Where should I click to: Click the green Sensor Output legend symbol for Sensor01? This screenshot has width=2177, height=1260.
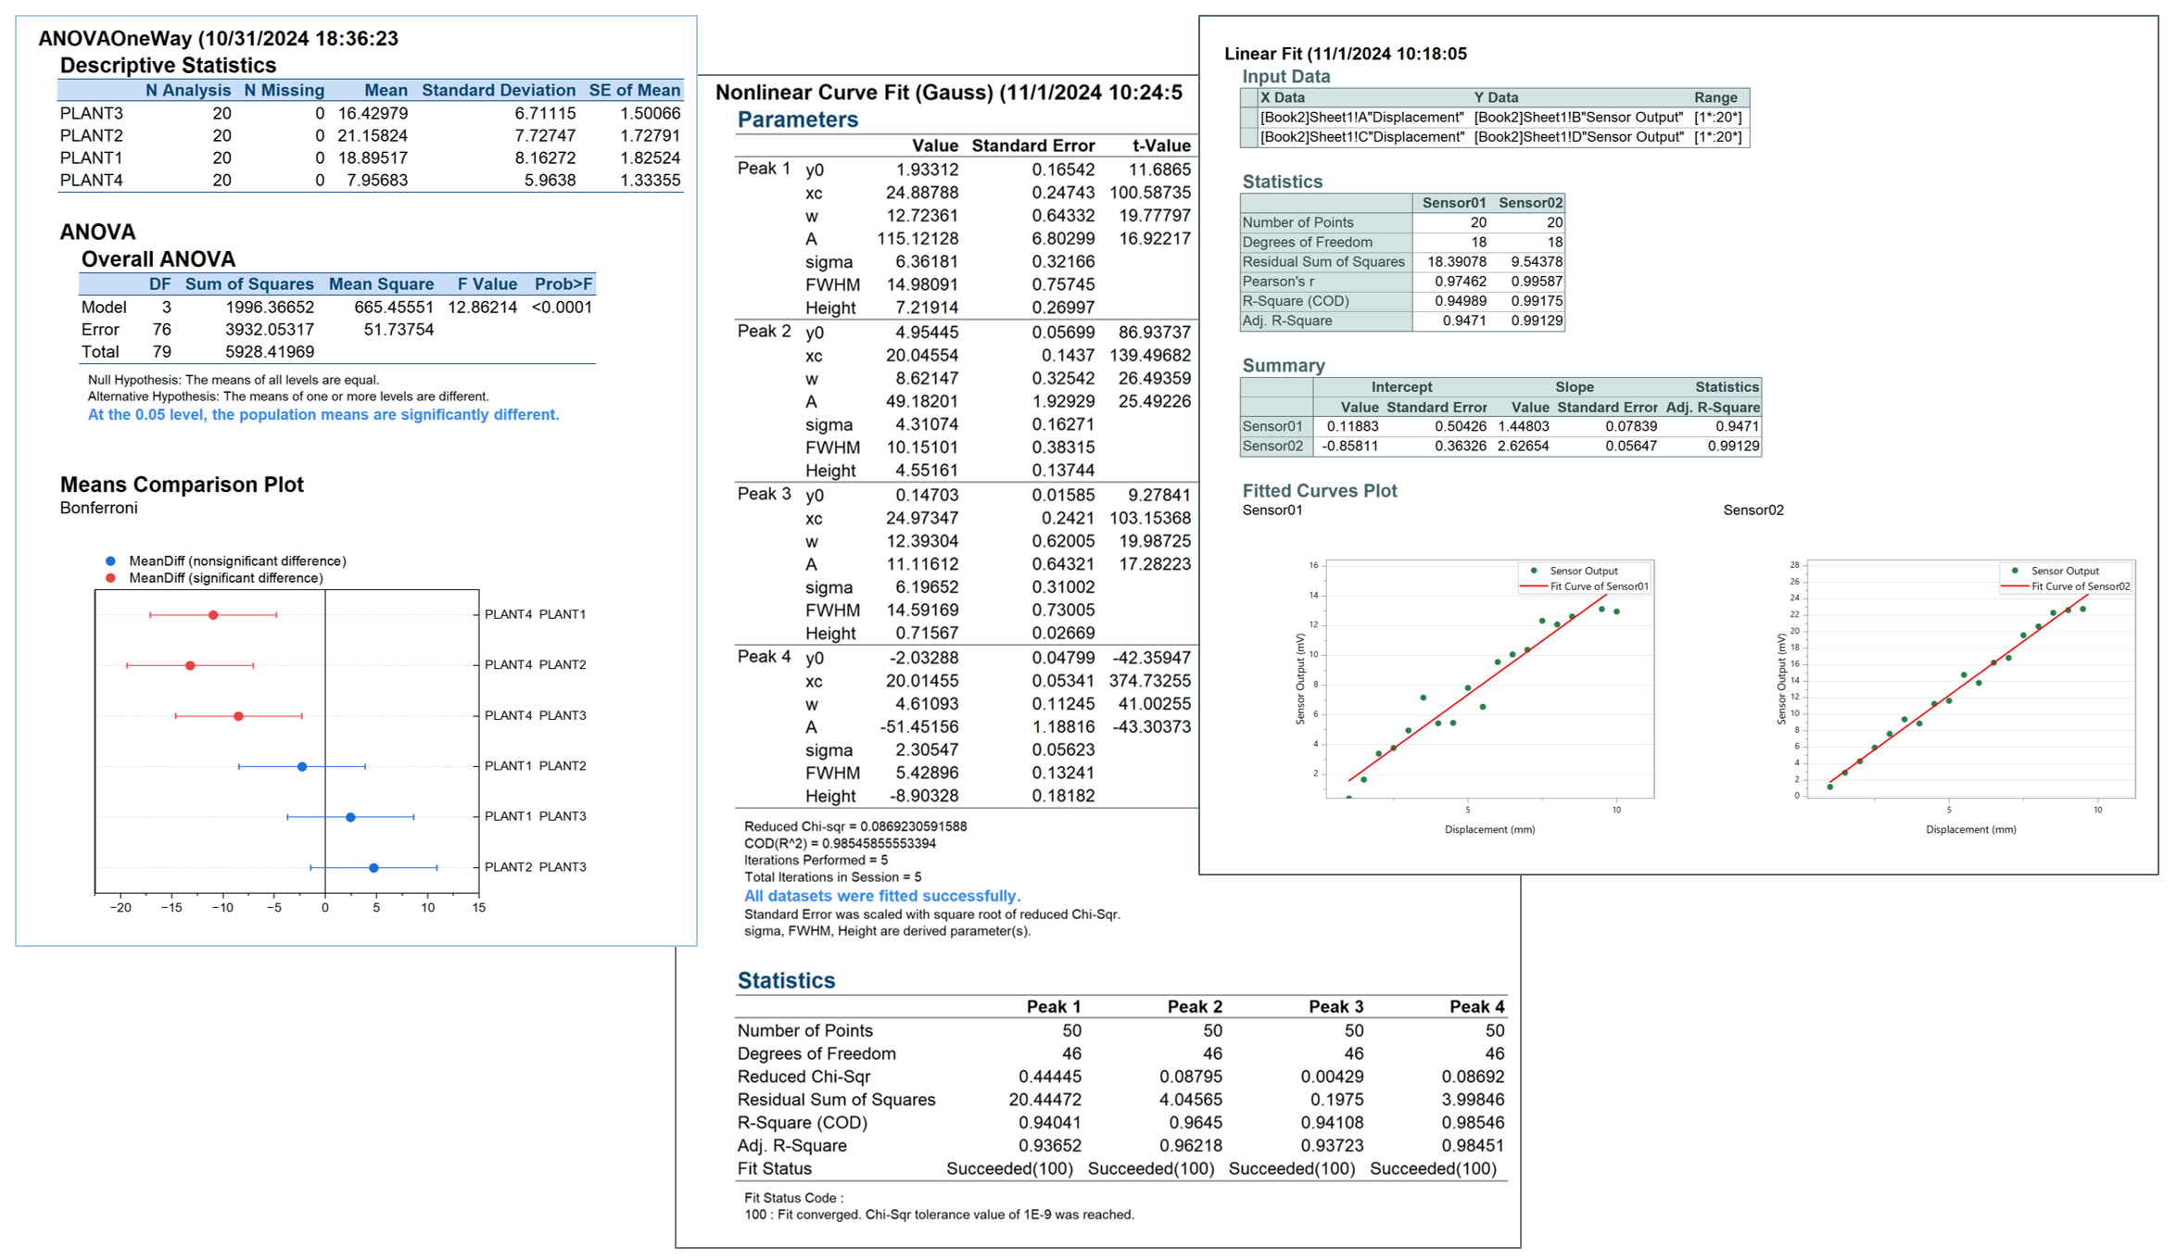(x=1535, y=571)
